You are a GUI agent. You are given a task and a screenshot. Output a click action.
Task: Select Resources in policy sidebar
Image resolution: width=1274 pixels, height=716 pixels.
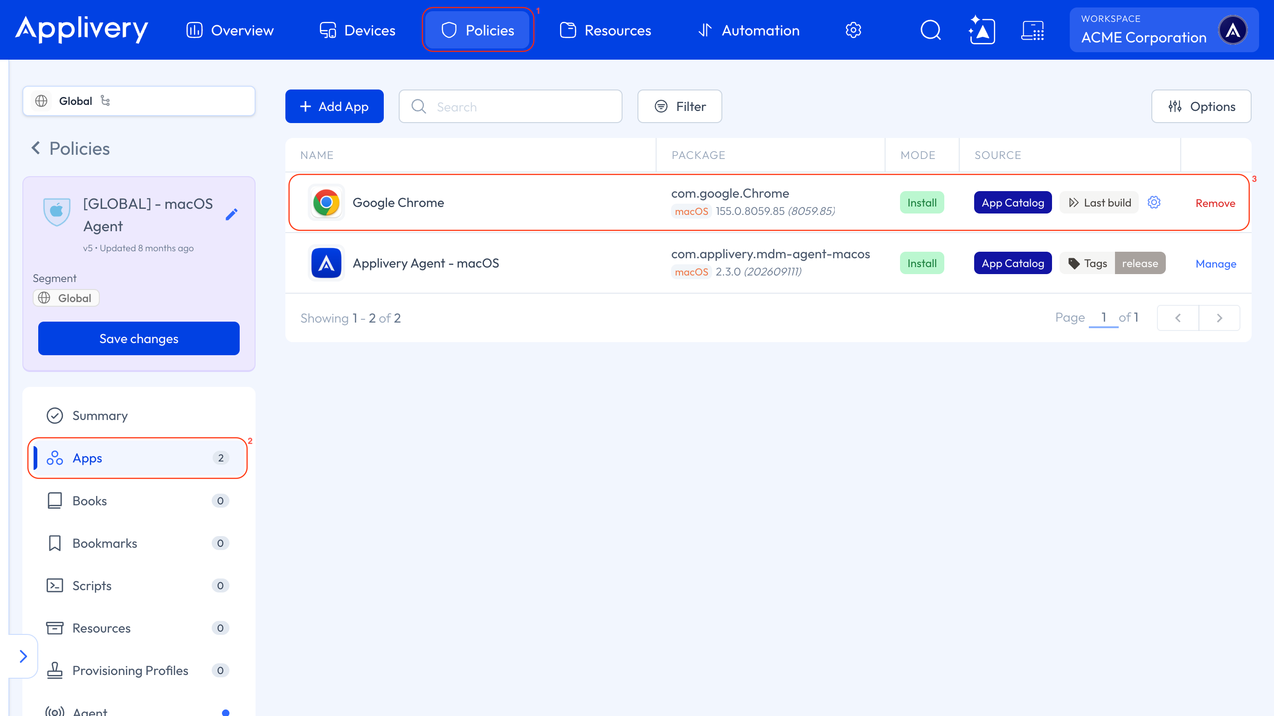(139, 628)
